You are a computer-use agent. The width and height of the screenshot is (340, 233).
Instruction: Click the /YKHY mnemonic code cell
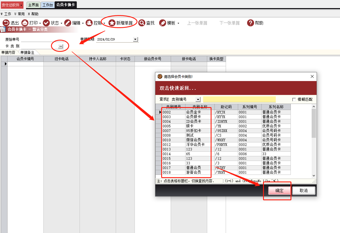(x=226, y=172)
